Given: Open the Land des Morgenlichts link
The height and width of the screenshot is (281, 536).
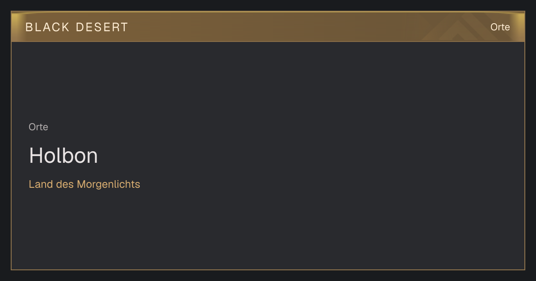Looking at the screenshot, I should point(84,184).
